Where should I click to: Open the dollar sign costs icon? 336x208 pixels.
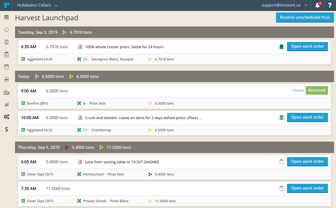(7, 129)
